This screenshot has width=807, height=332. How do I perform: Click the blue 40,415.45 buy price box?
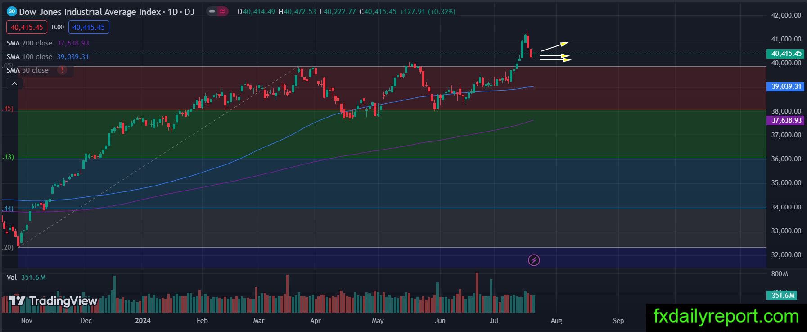[x=89, y=27]
